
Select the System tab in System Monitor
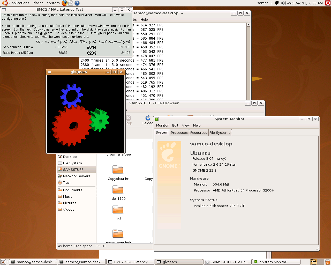pos(162,132)
